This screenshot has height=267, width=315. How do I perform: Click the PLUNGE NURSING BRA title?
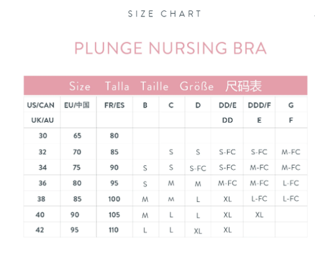171,48
